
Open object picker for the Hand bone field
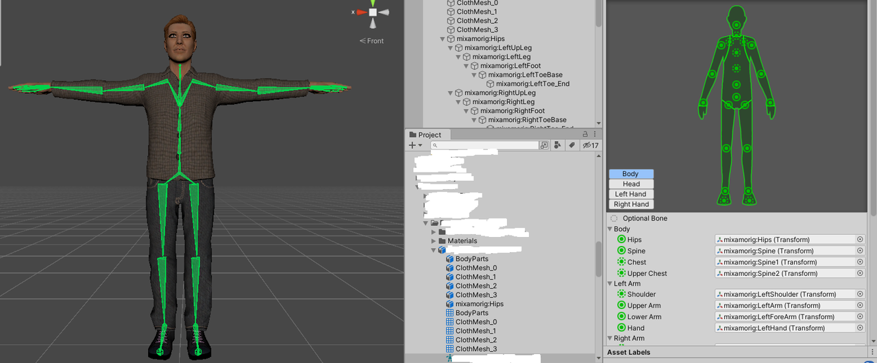[x=860, y=328]
